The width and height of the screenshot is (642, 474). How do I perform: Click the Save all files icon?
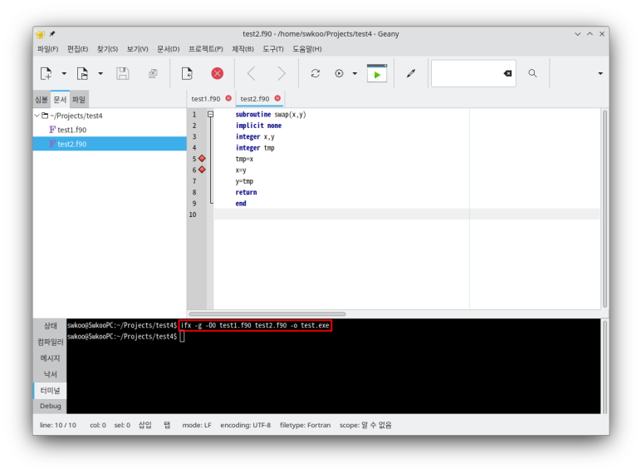click(153, 73)
